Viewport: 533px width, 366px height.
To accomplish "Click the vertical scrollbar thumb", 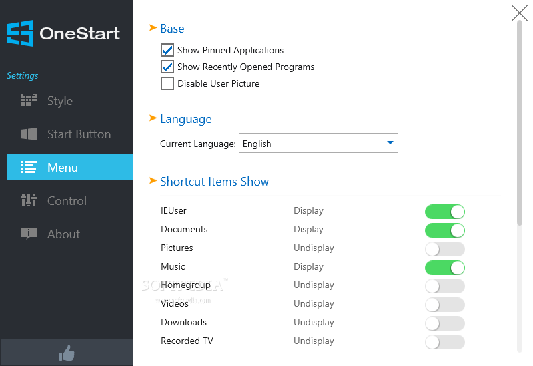I will [520, 123].
